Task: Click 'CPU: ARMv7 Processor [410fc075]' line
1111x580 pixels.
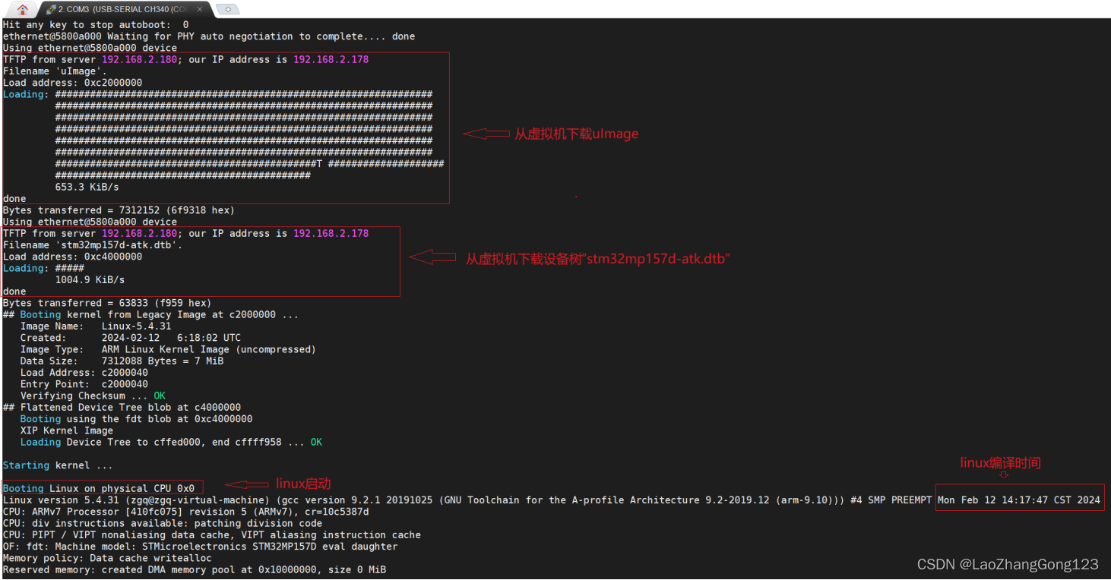Action: point(186,512)
